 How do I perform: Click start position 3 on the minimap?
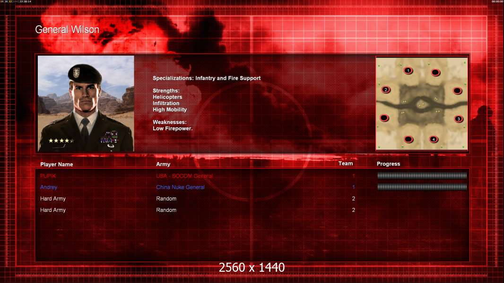pyautogui.click(x=458, y=119)
